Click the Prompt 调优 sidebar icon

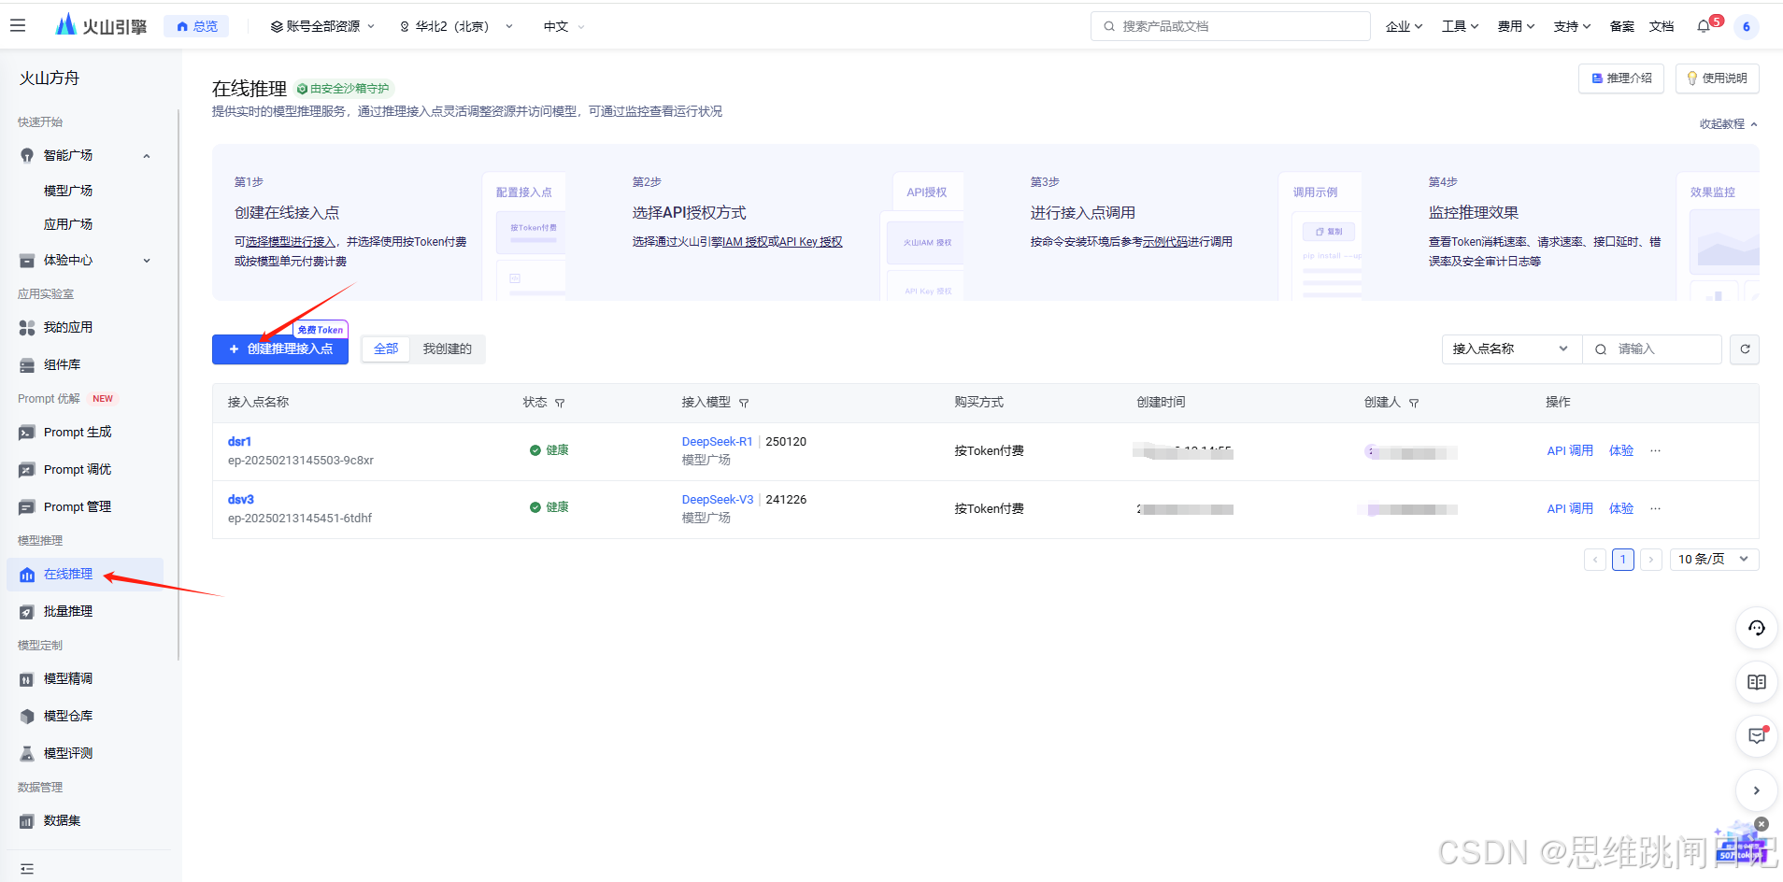click(27, 470)
